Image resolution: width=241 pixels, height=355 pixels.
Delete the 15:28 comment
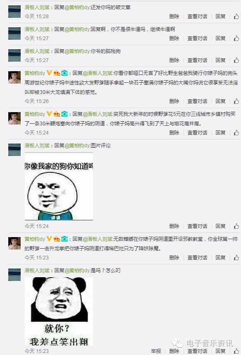point(174,16)
